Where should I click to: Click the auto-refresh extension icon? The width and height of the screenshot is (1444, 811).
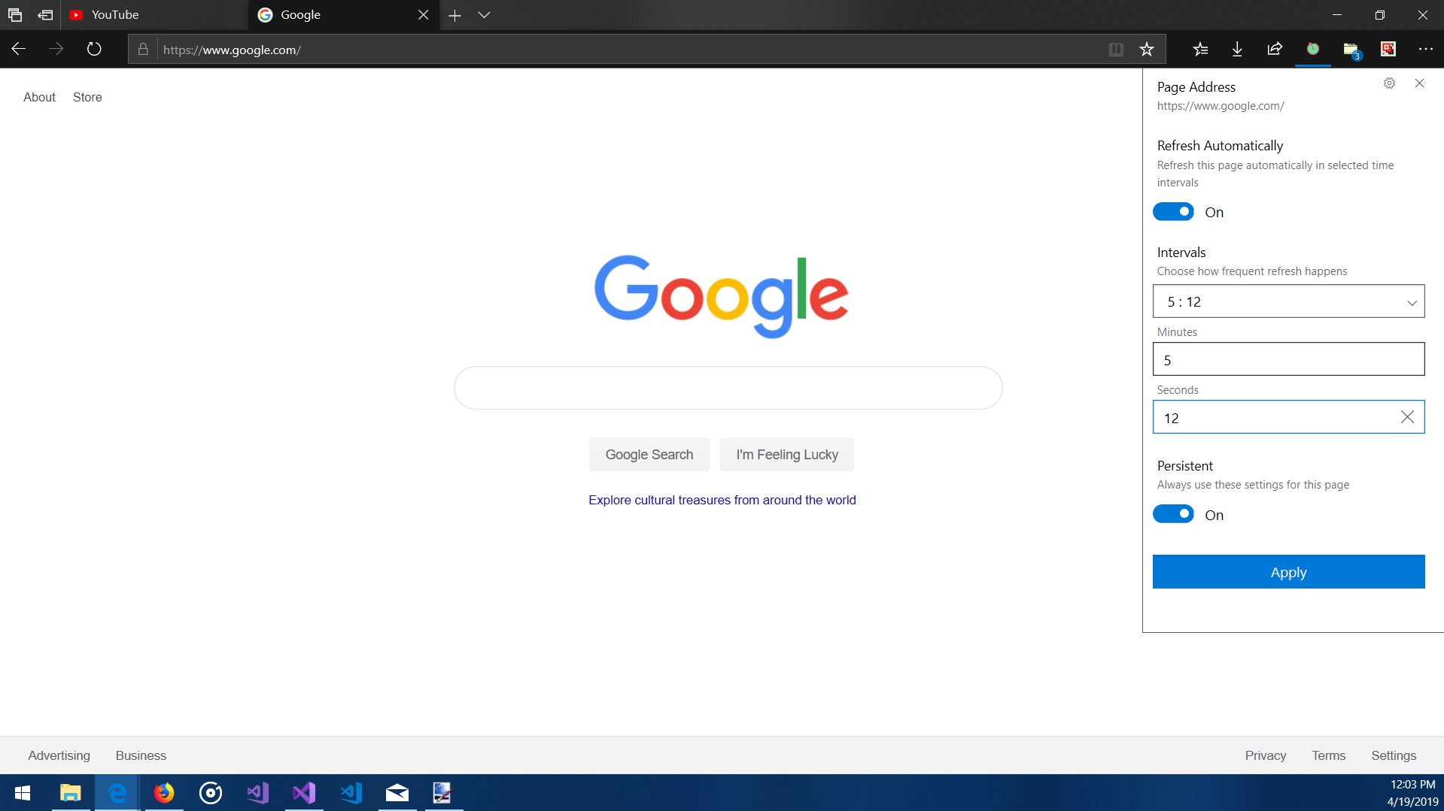pos(1313,50)
